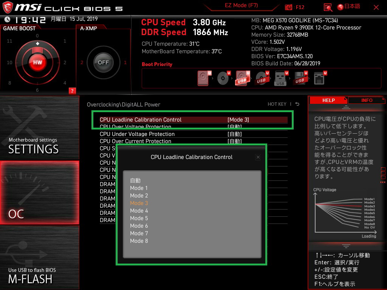
Task: Click the Overclocking\DigitALL Power breadcrumb
Action: (124, 105)
